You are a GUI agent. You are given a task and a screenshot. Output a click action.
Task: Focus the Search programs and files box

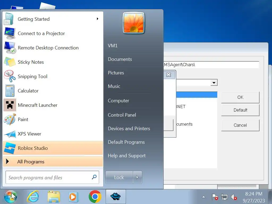[52, 177]
